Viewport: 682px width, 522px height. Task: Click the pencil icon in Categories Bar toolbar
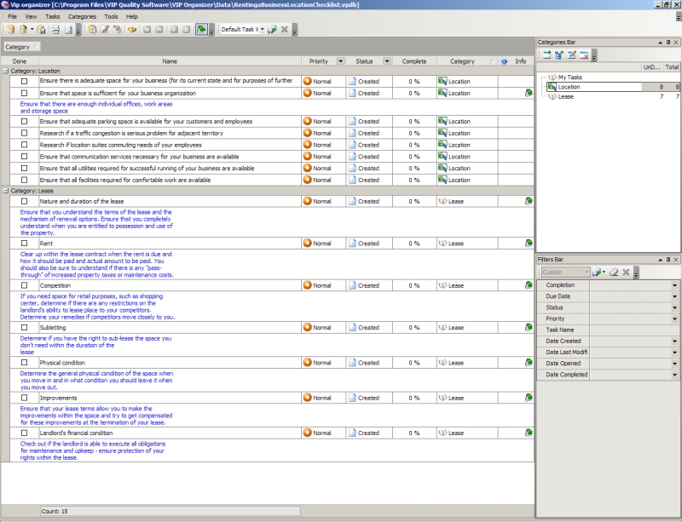click(x=571, y=55)
